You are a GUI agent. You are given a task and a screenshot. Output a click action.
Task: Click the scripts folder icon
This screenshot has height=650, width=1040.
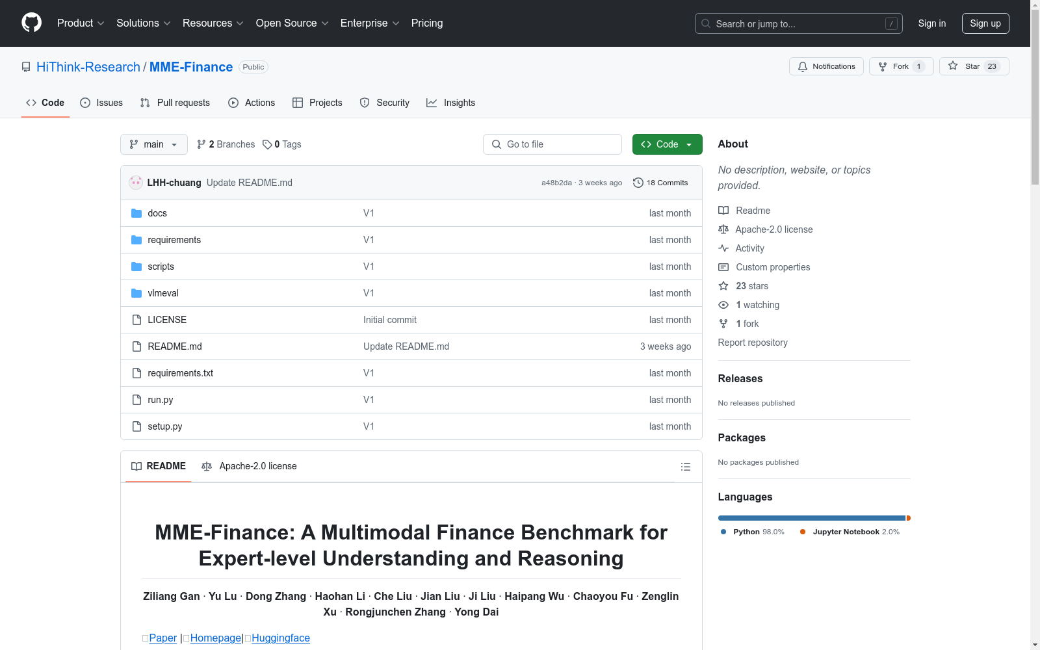[136, 266]
